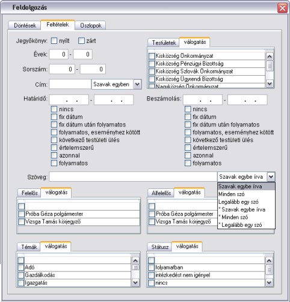290x302 pixels.
Task: Click the Beszámolás end date field
Action: (x=247, y=100)
